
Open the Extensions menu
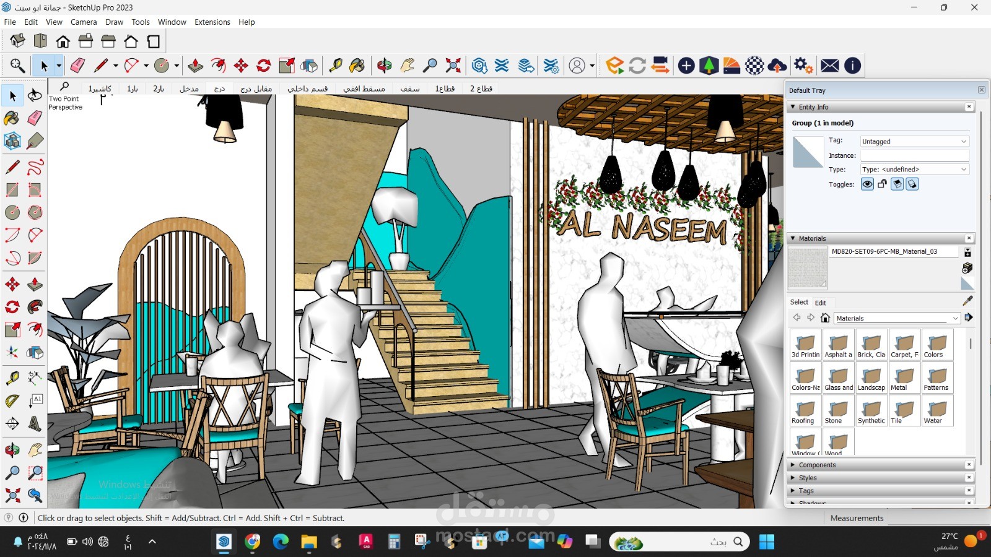(212, 22)
